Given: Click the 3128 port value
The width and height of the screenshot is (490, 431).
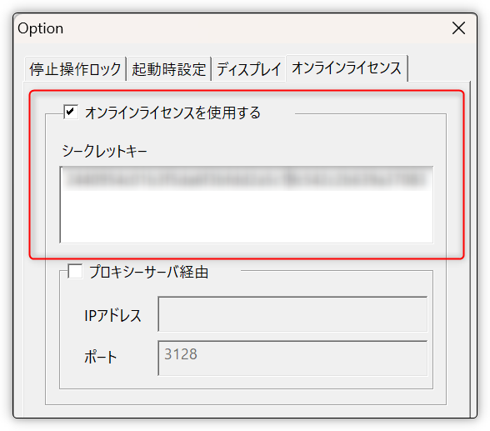Looking at the screenshot, I should pyautogui.click(x=181, y=354).
